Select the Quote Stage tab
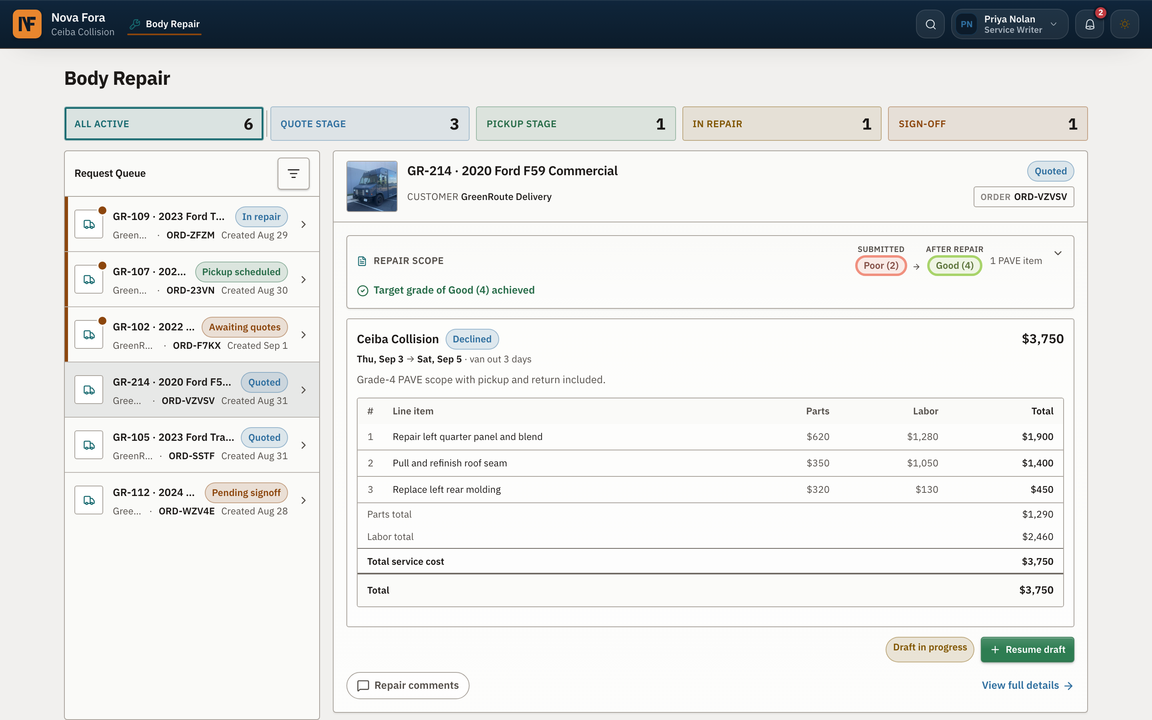Viewport: 1152px width, 720px height. pyautogui.click(x=370, y=124)
